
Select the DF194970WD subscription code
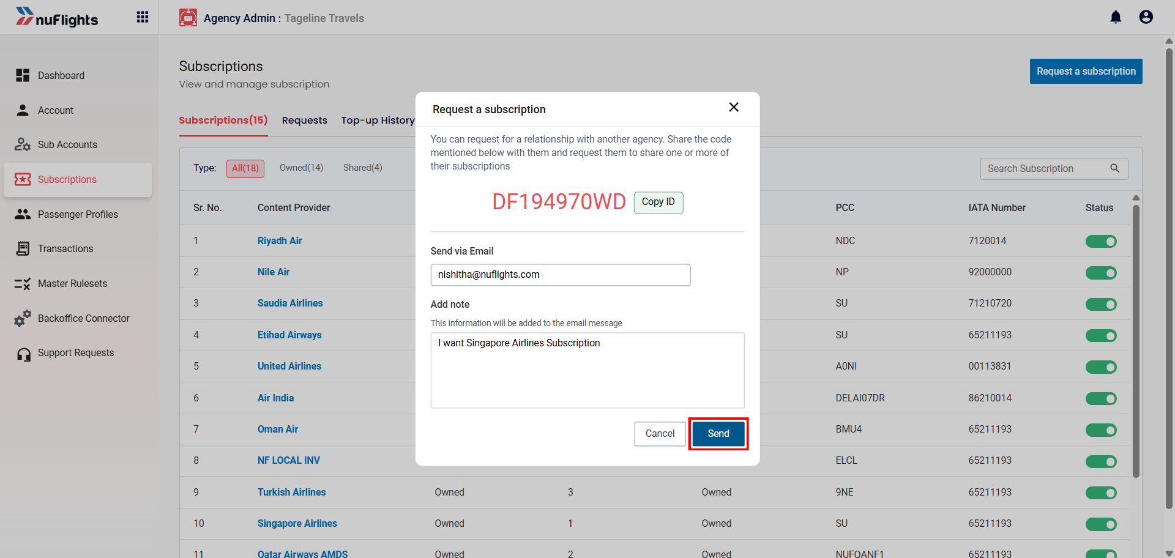tap(559, 202)
